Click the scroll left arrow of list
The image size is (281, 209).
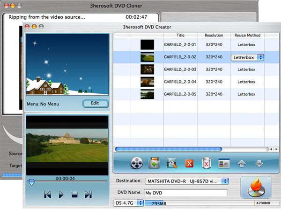pyautogui.click(x=271, y=149)
